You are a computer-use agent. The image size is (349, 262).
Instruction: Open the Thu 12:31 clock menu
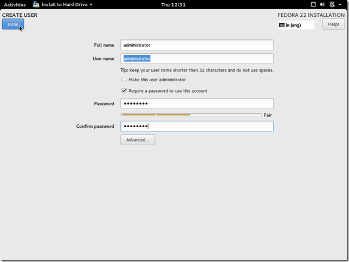[x=173, y=5]
